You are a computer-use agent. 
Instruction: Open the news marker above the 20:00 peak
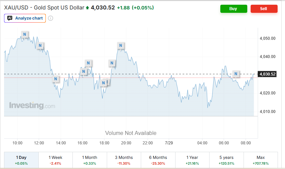point(121,46)
